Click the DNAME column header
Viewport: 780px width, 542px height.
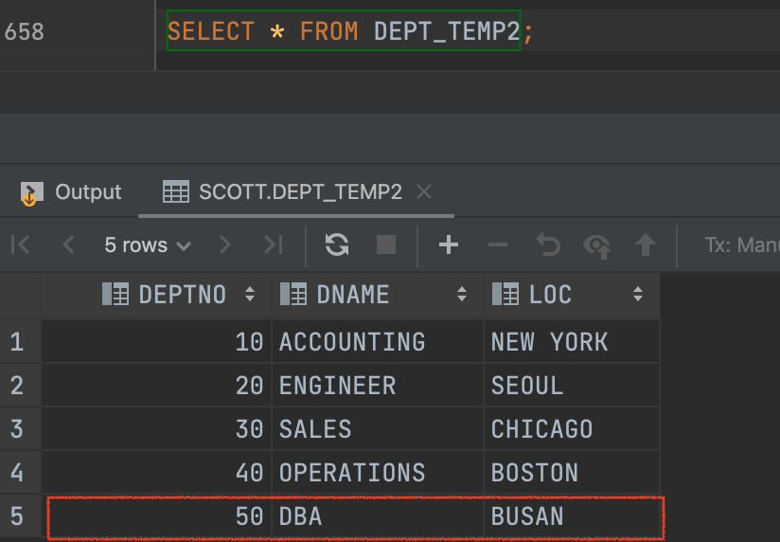click(x=378, y=295)
